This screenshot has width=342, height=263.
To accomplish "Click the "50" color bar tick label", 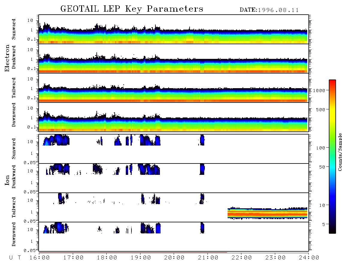I will (322, 167).
